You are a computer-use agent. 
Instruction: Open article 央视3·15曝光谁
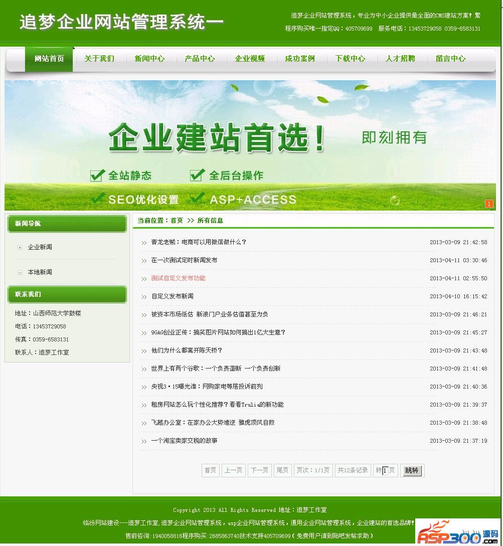pos(207,387)
